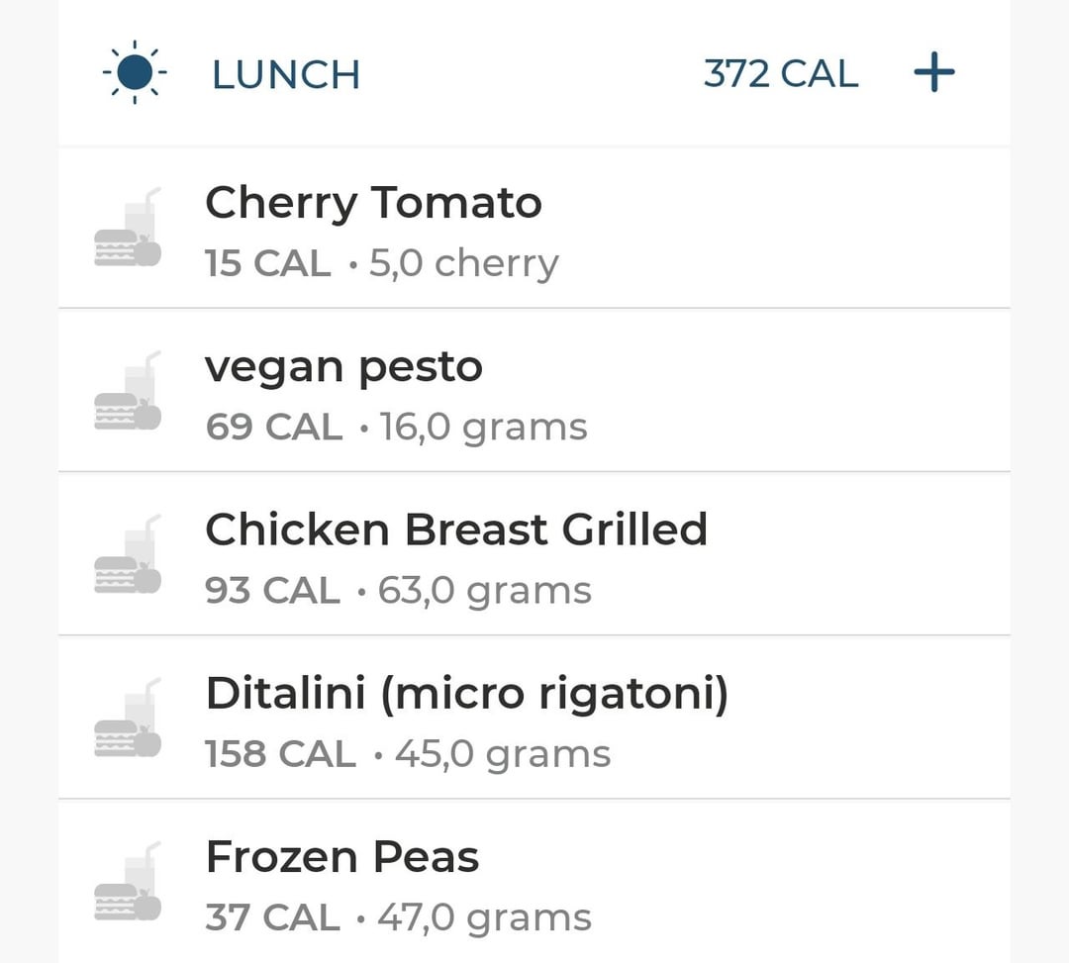The width and height of the screenshot is (1069, 963).
Task: Tap the 15 CAL 5,0 cherry details
Action: point(382,263)
